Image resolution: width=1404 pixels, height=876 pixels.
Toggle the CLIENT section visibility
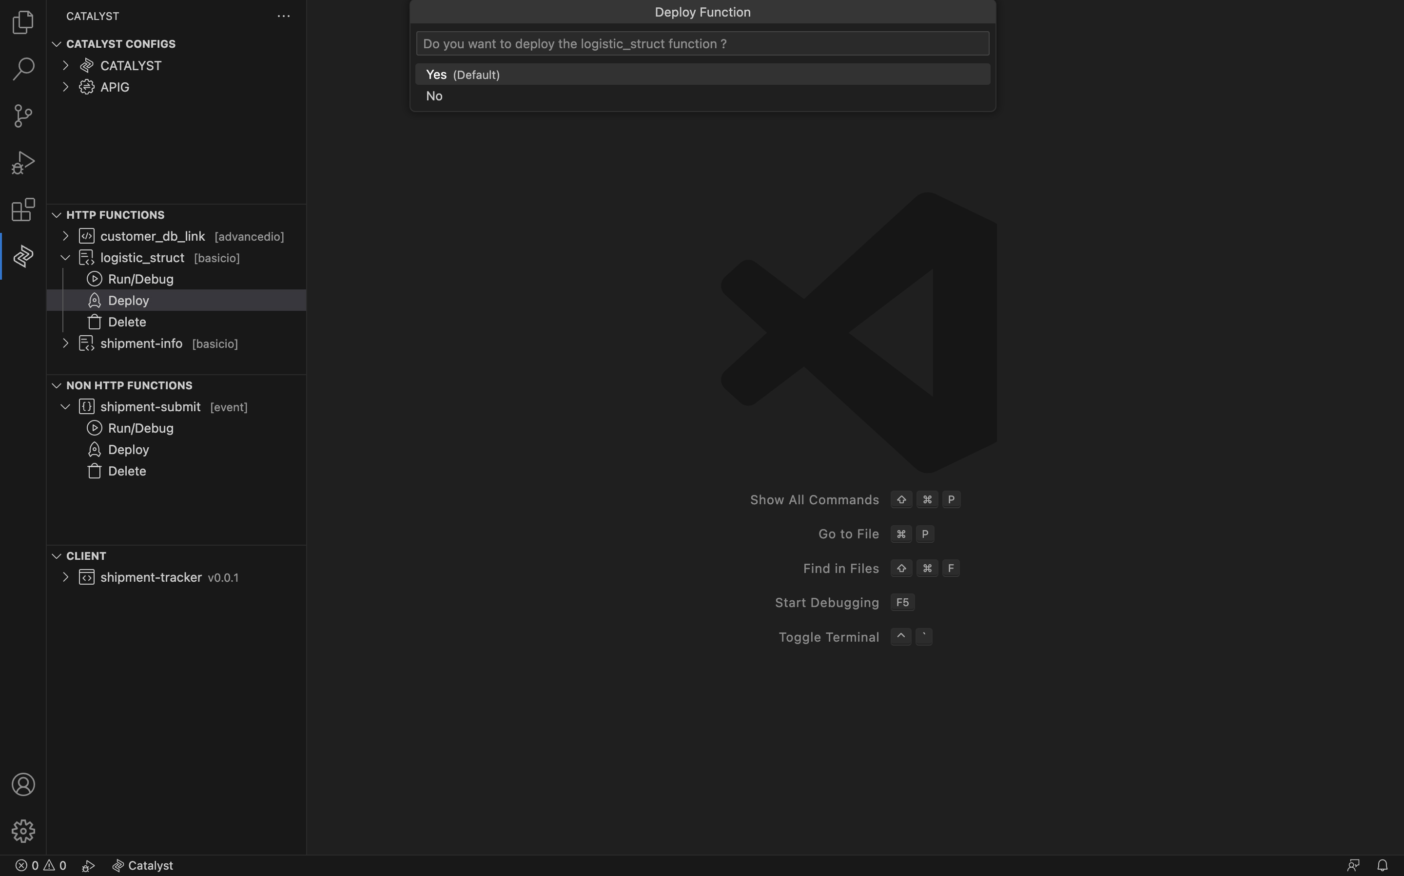[57, 556]
